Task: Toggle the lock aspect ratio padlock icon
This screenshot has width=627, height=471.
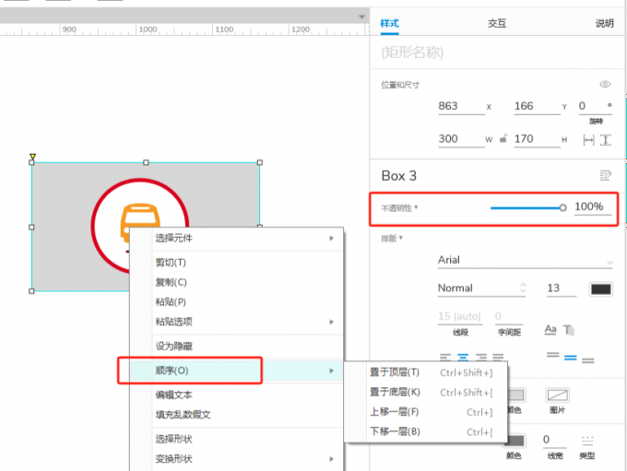Action: click(503, 139)
